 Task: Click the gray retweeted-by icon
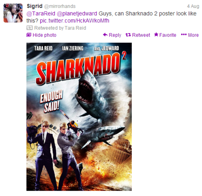pos(30,28)
